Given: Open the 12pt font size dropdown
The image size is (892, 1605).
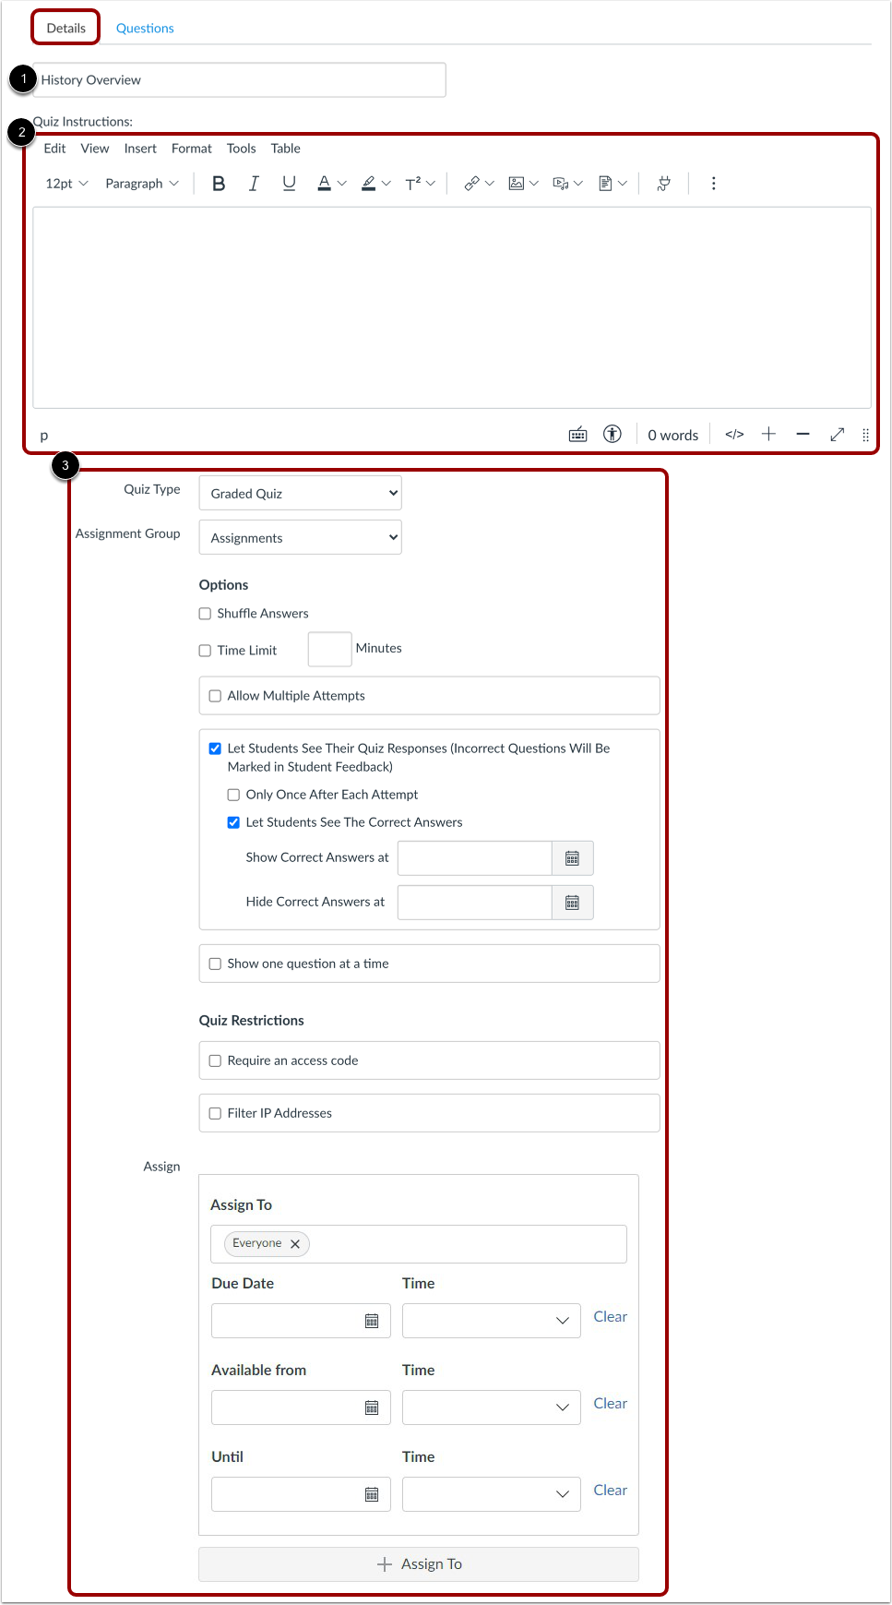Looking at the screenshot, I should click(x=66, y=184).
